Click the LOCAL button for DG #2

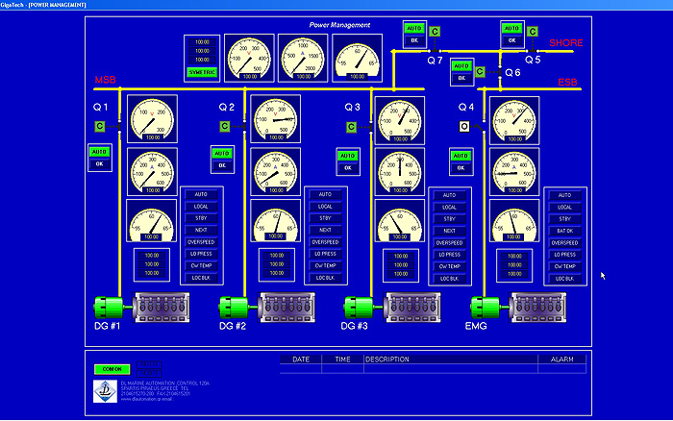tap(325, 207)
